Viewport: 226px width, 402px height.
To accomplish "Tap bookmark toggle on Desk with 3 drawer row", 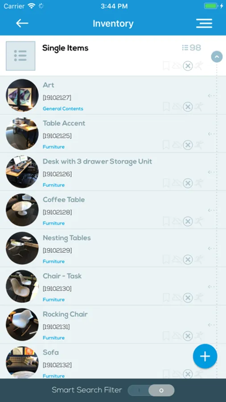I will click(x=166, y=183).
